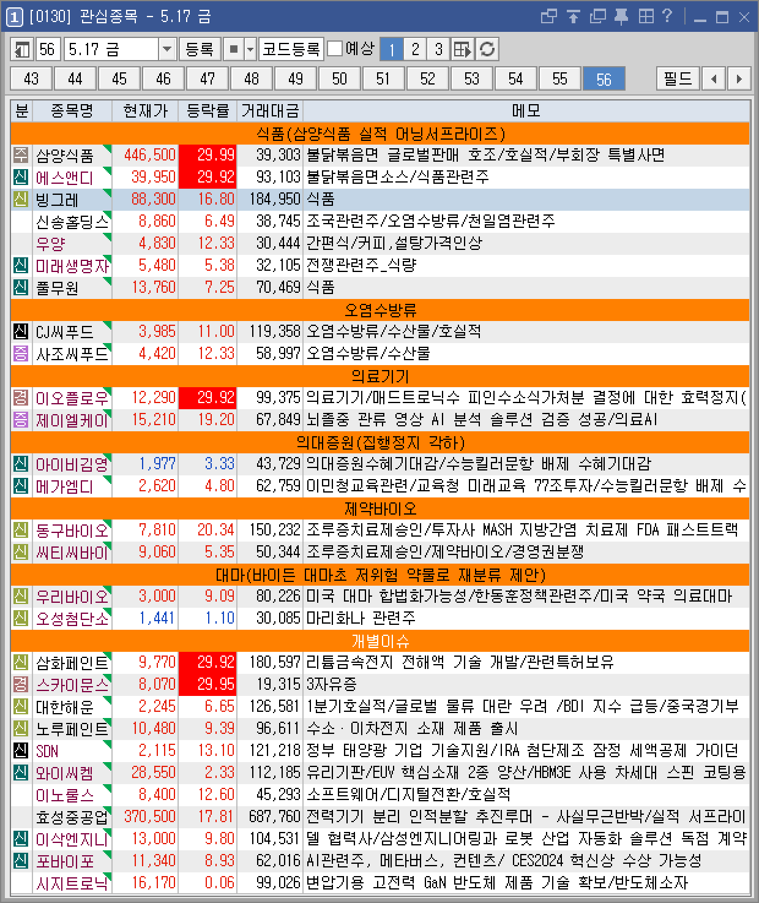Click the left arrow next to 필드

click(714, 78)
